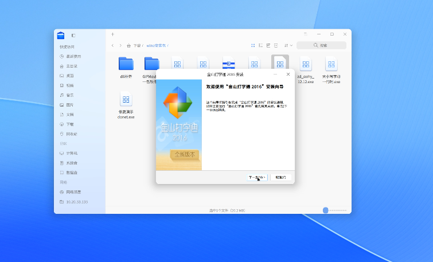The width and height of the screenshot is (433, 262).
Task: Select the wine安装包 breadcrumb segment
Action: point(156,45)
